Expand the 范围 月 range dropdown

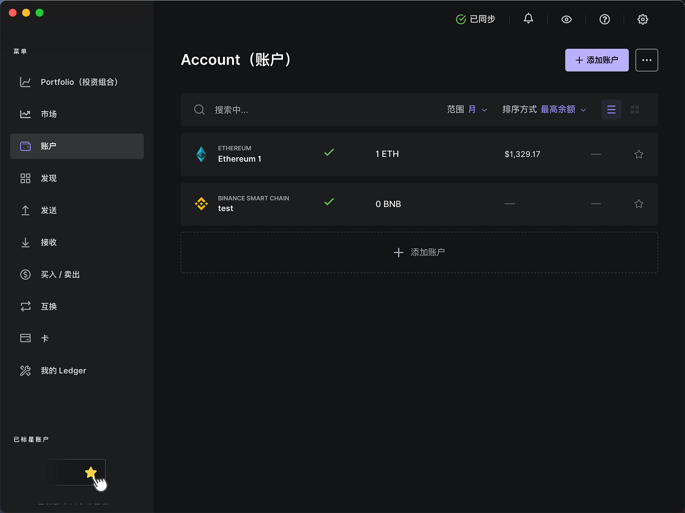coord(467,109)
